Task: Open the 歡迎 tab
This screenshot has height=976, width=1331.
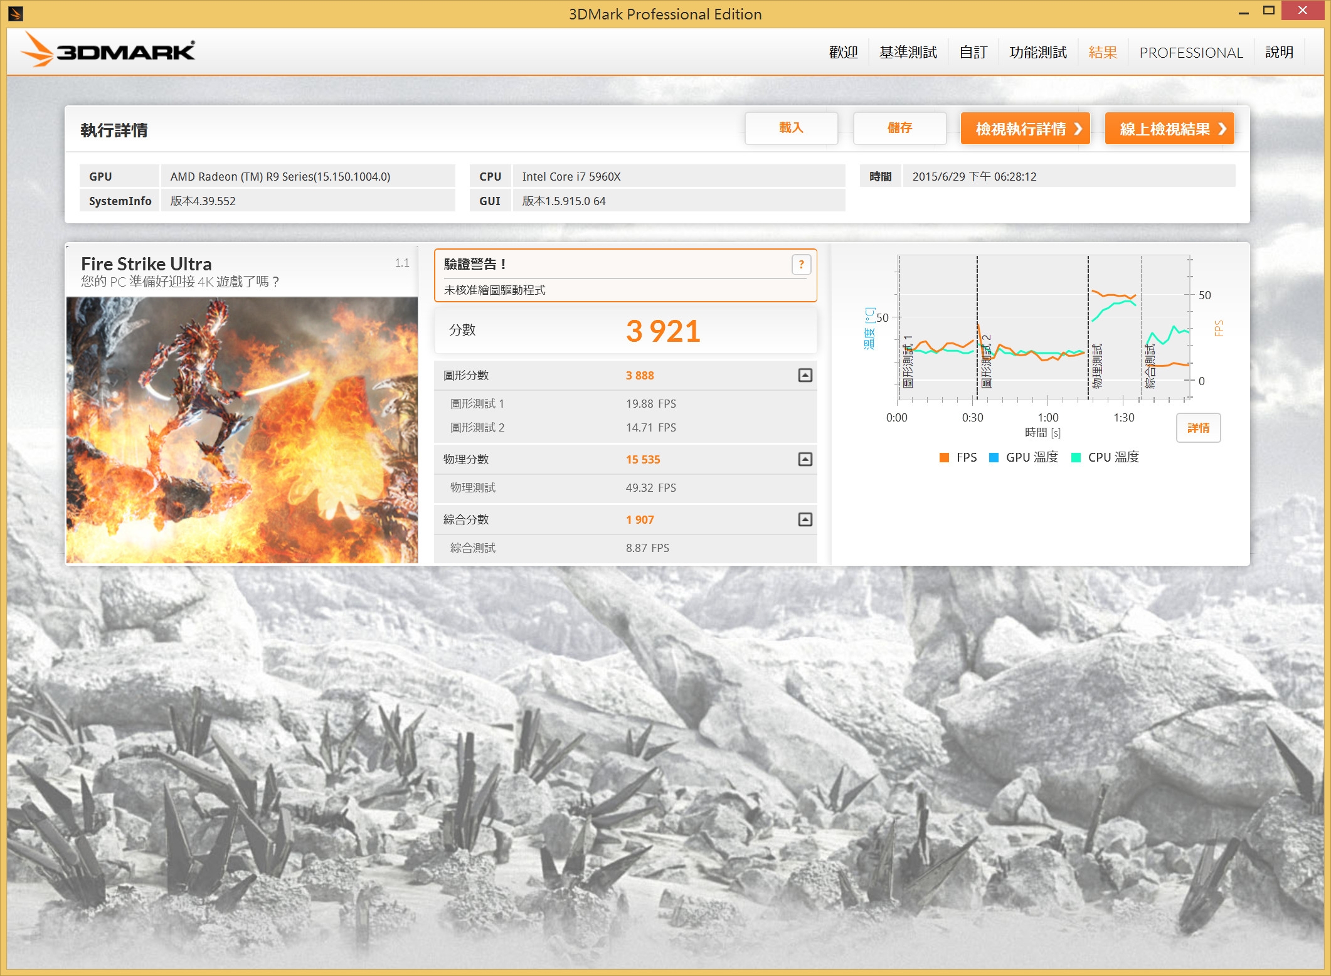Action: [x=843, y=52]
